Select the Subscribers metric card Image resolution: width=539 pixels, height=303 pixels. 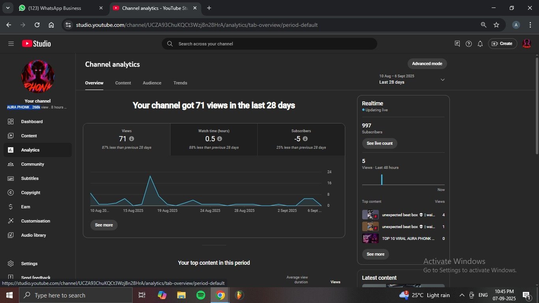pyautogui.click(x=301, y=139)
